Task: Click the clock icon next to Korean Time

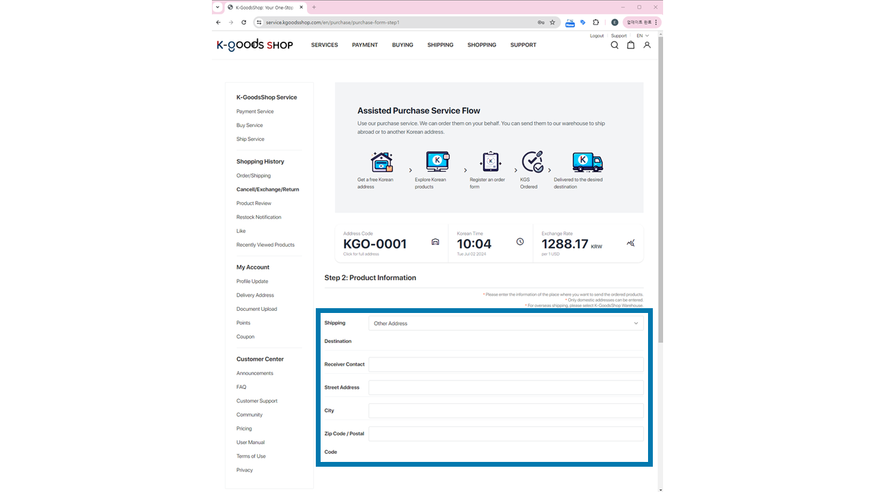Action: (x=520, y=242)
